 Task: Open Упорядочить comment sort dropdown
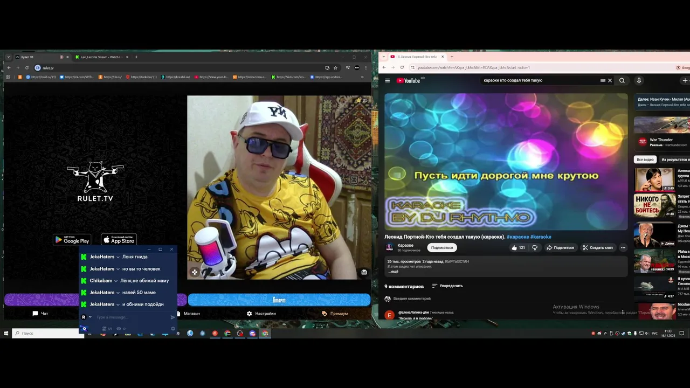coord(447,286)
